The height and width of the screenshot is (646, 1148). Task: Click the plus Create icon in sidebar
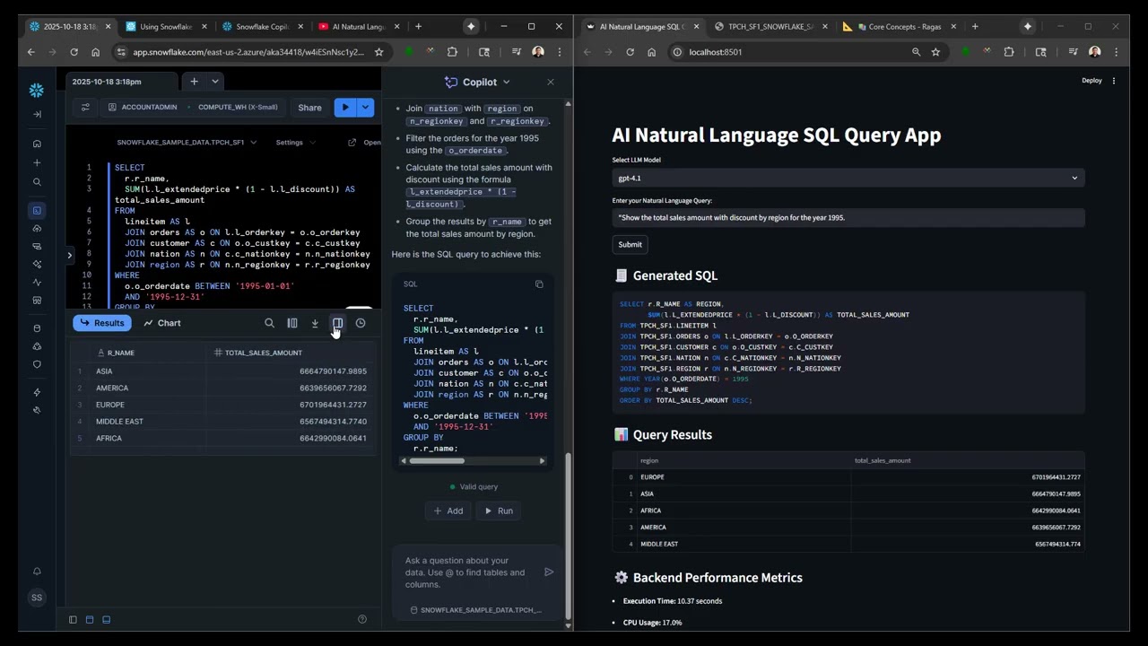tap(37, 162)
